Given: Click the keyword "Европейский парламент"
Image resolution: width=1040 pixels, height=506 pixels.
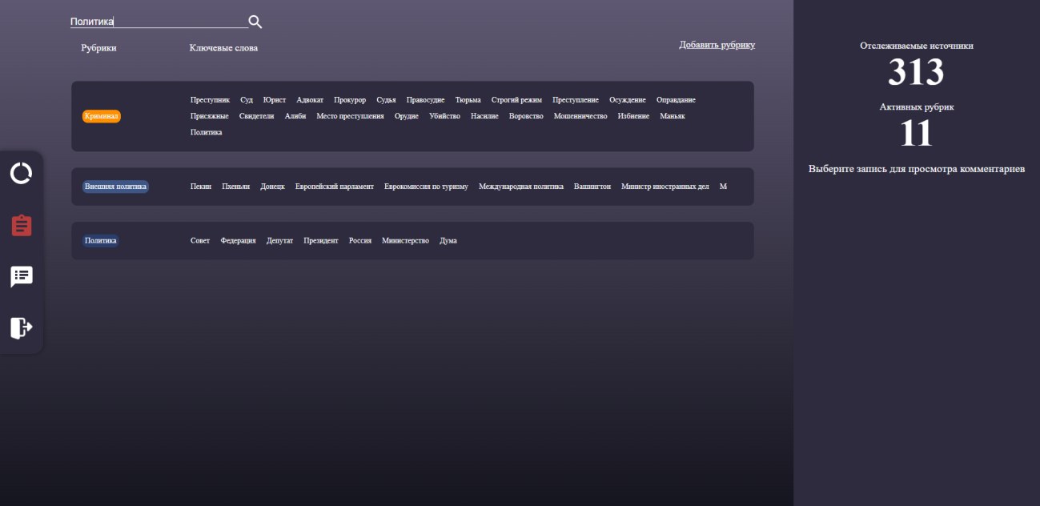Looking at the screenshot, I should [x=335, y=187].
